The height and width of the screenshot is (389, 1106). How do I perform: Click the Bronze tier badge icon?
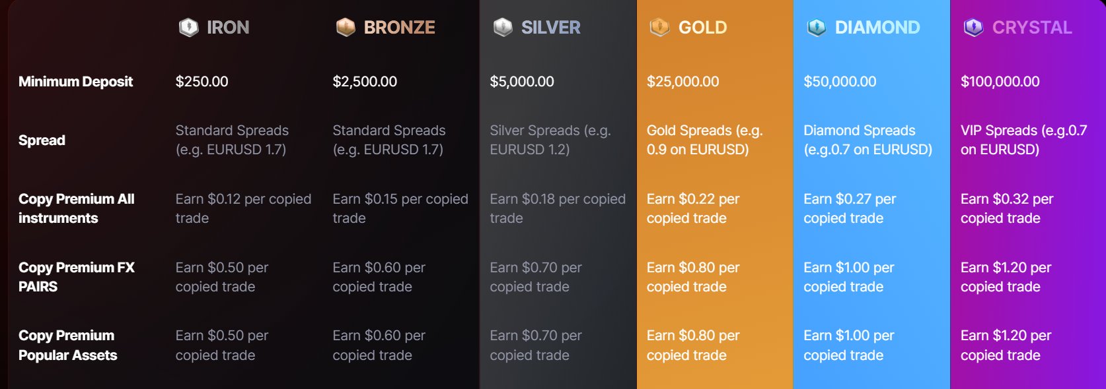click(x=346, y=27)
